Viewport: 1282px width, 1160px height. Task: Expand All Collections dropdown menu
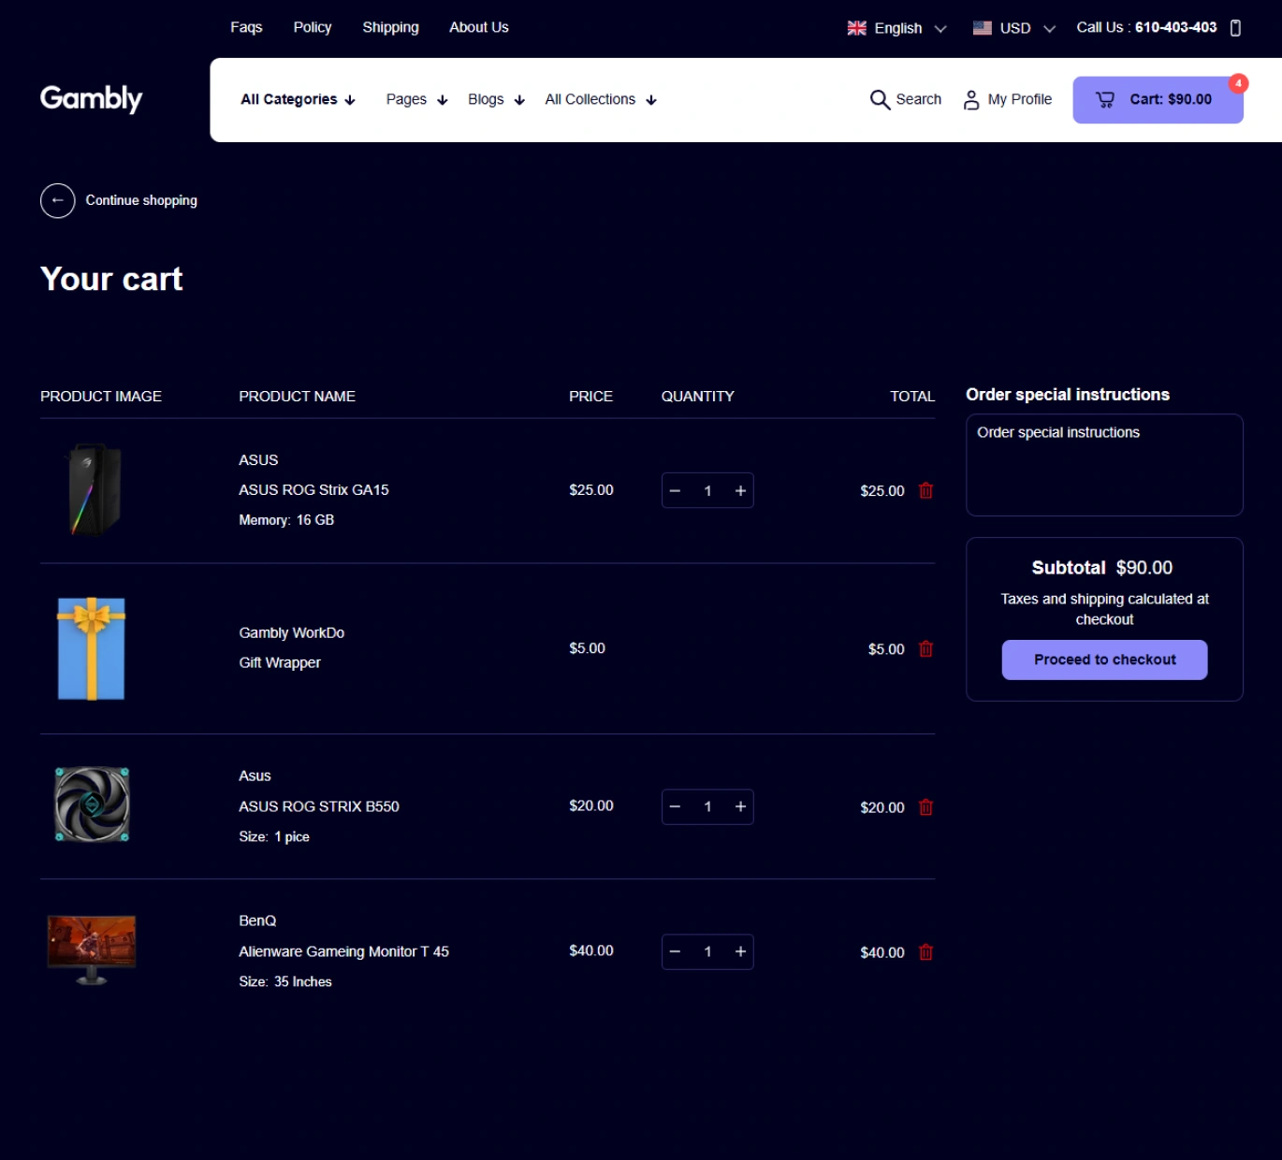click(601, 99)
